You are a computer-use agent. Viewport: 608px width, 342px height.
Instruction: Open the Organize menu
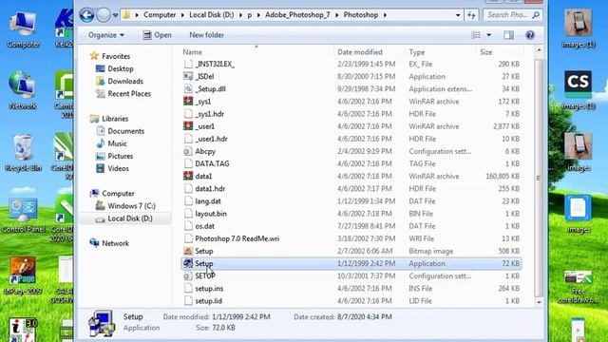coord(105,35)
